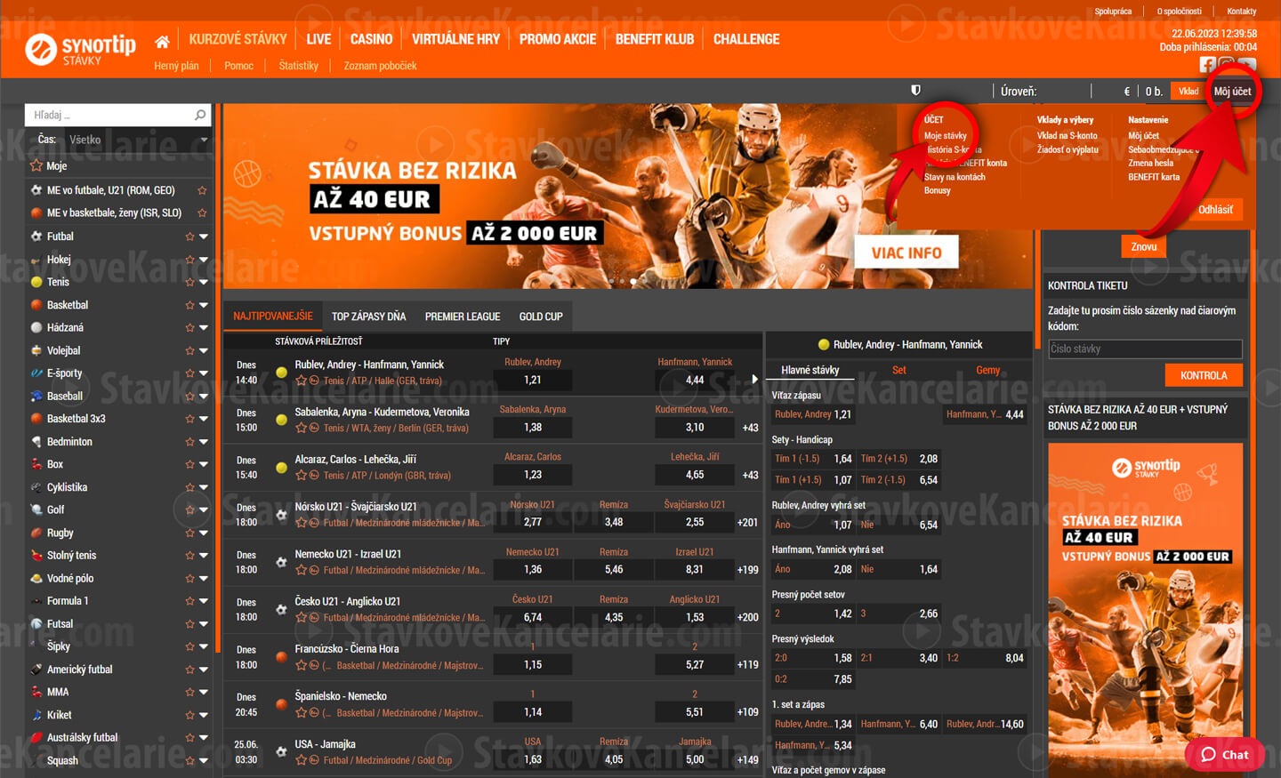
Task: Open the CASINO menu
Action: 371,39
